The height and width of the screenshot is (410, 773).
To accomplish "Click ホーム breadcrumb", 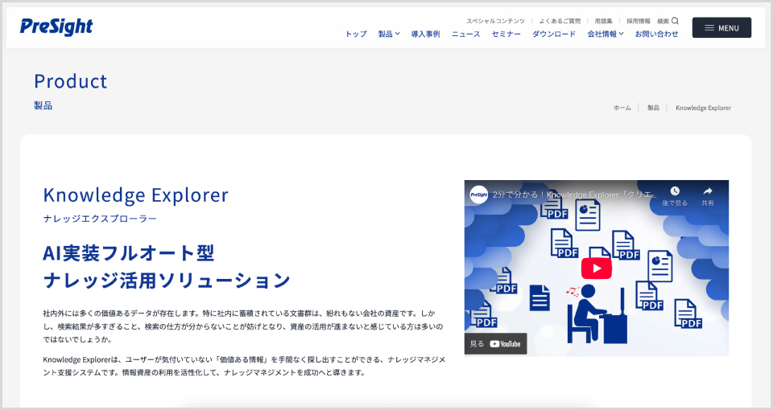I will [x=622, y=108].
